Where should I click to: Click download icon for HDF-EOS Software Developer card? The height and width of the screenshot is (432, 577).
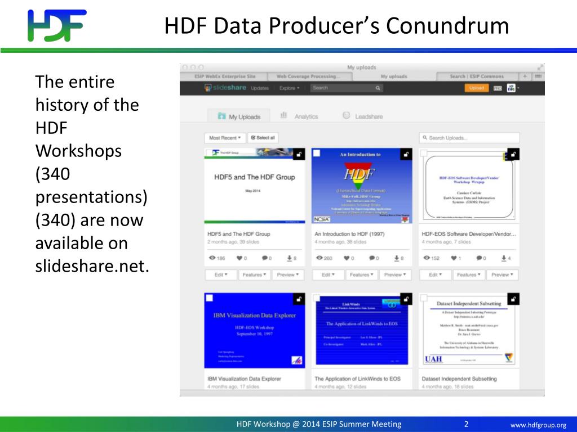(x=504, y=258)
